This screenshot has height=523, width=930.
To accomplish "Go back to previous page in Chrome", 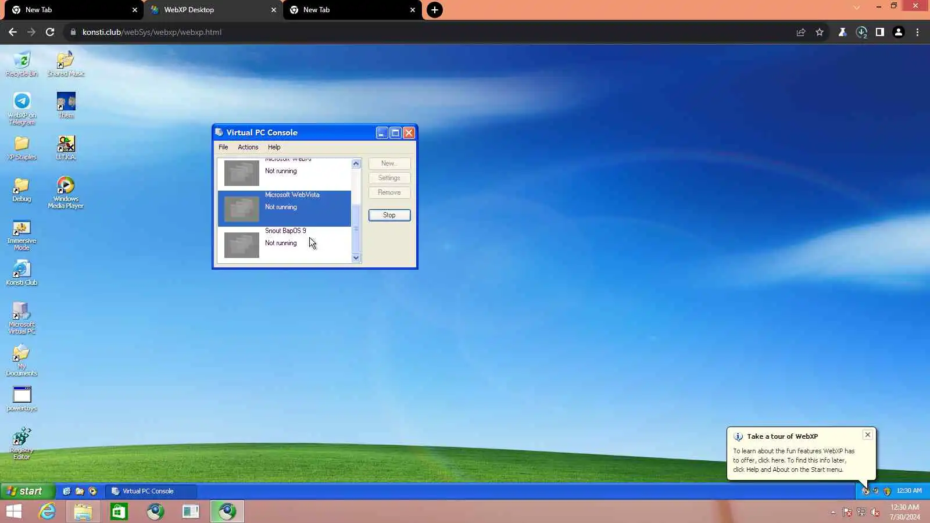I will coord(13,32).
